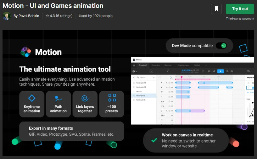
Task: Add keyframe diamond on H % row
Action: [x=172, y=106]
